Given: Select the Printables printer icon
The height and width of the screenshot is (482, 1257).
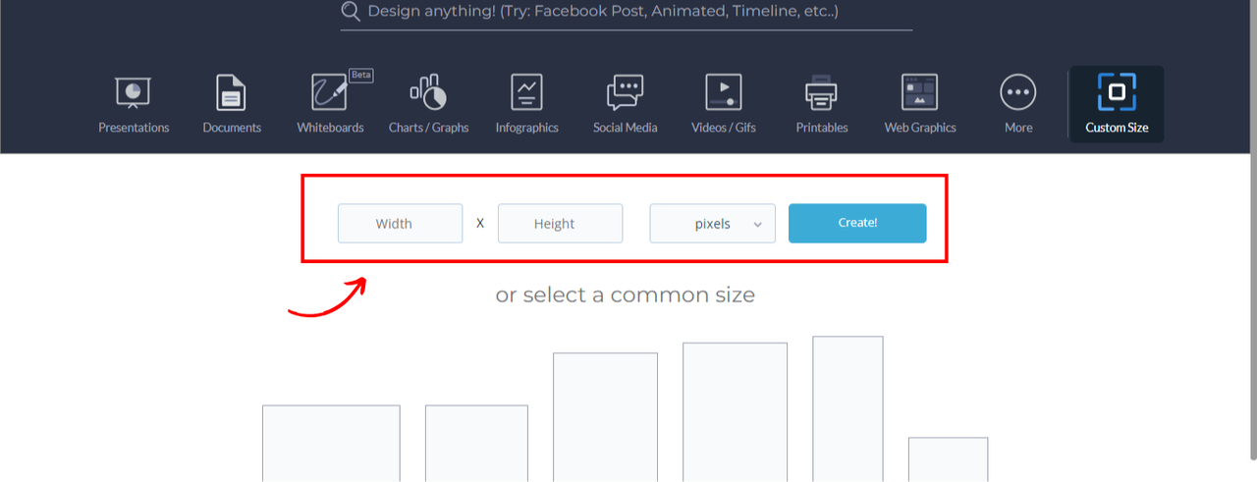Looking at the screenshot, I should [821, 93].
